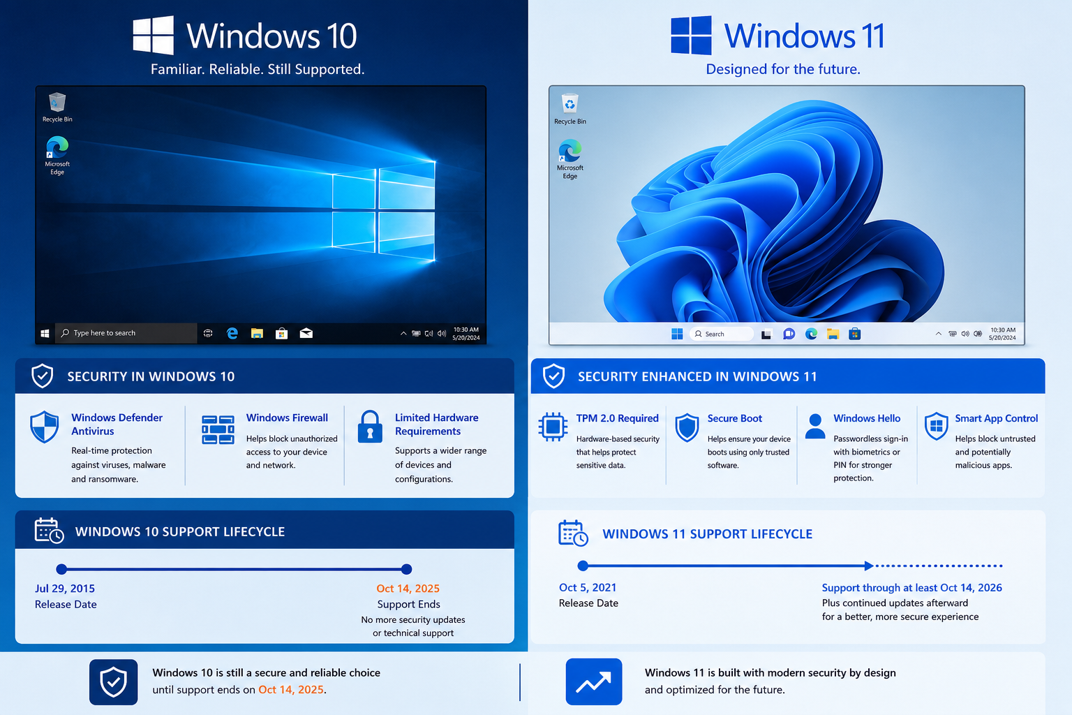Expand hidden tray icons on Windows 10 taskbar
The width and height of the screenshot is (1072, 715).
tap(403, 334)
